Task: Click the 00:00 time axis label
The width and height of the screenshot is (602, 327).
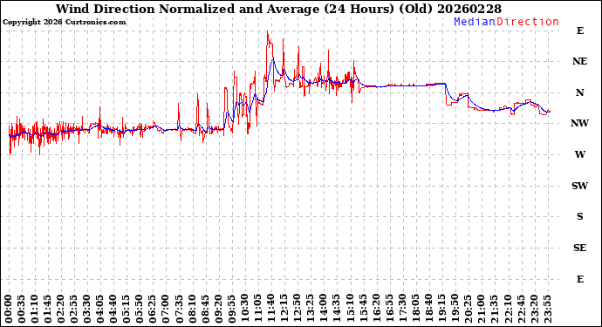Action: click(x=9, y=310)
